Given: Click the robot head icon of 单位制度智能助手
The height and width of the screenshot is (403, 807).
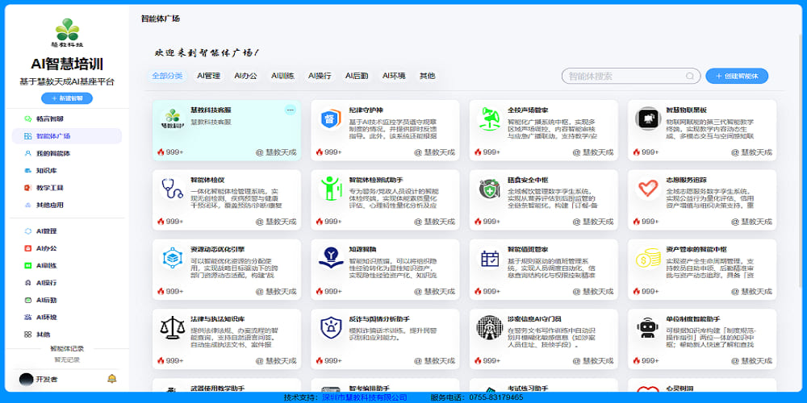Looking at the screenshot, I should pos(647,328).
